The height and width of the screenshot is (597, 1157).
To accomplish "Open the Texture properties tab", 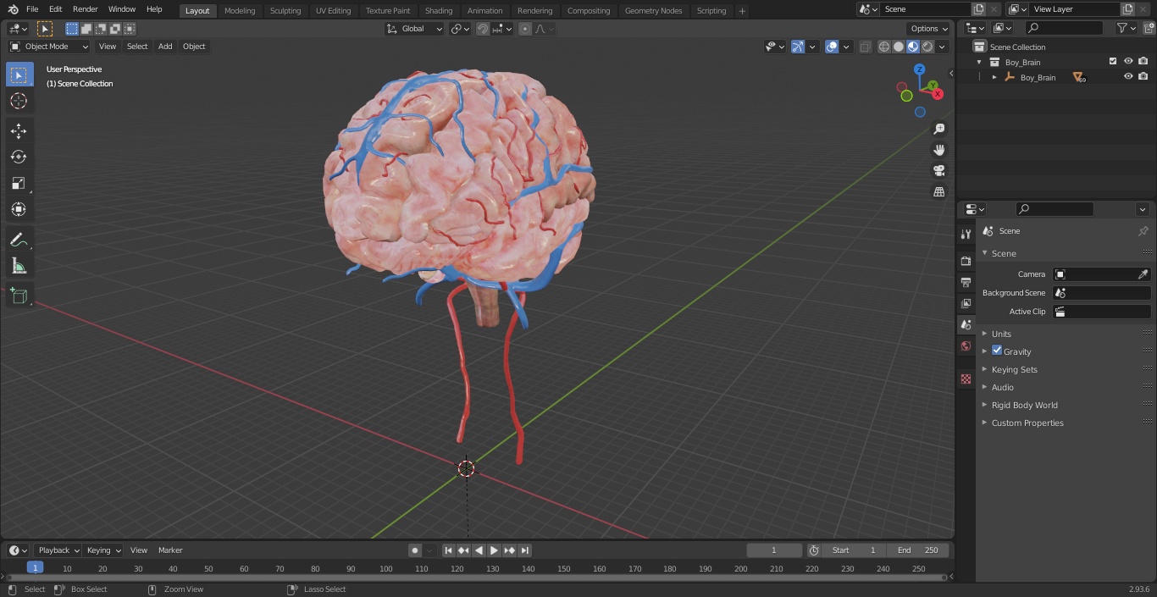I will [x=966, y=379].
